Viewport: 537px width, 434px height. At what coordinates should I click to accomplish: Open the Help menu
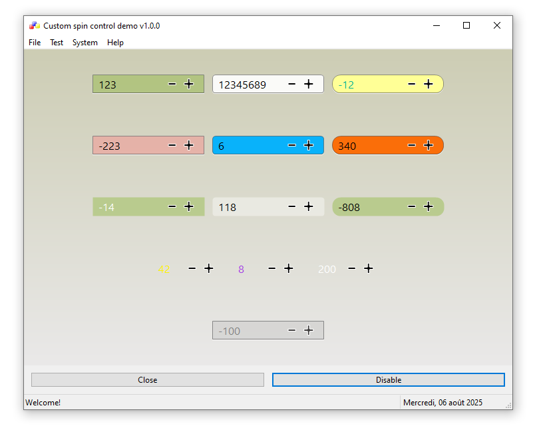point(115,43)
